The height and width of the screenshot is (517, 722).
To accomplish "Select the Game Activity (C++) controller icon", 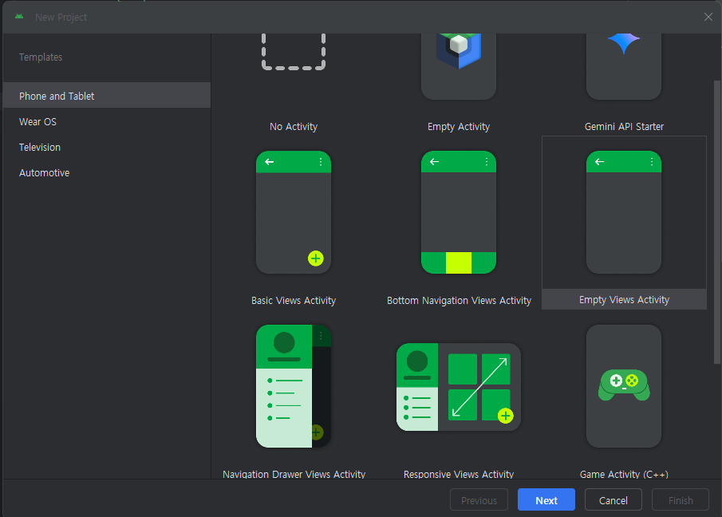I will 624,386.
